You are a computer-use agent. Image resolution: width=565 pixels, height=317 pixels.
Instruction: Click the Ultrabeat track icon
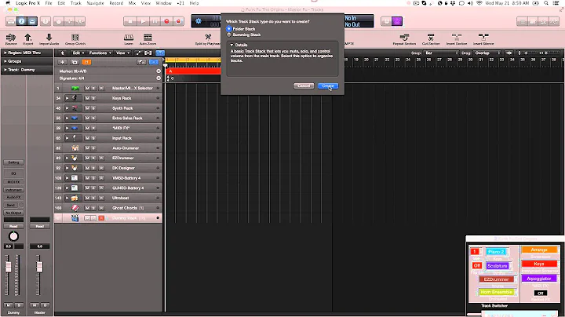click(x=75, y=198)
